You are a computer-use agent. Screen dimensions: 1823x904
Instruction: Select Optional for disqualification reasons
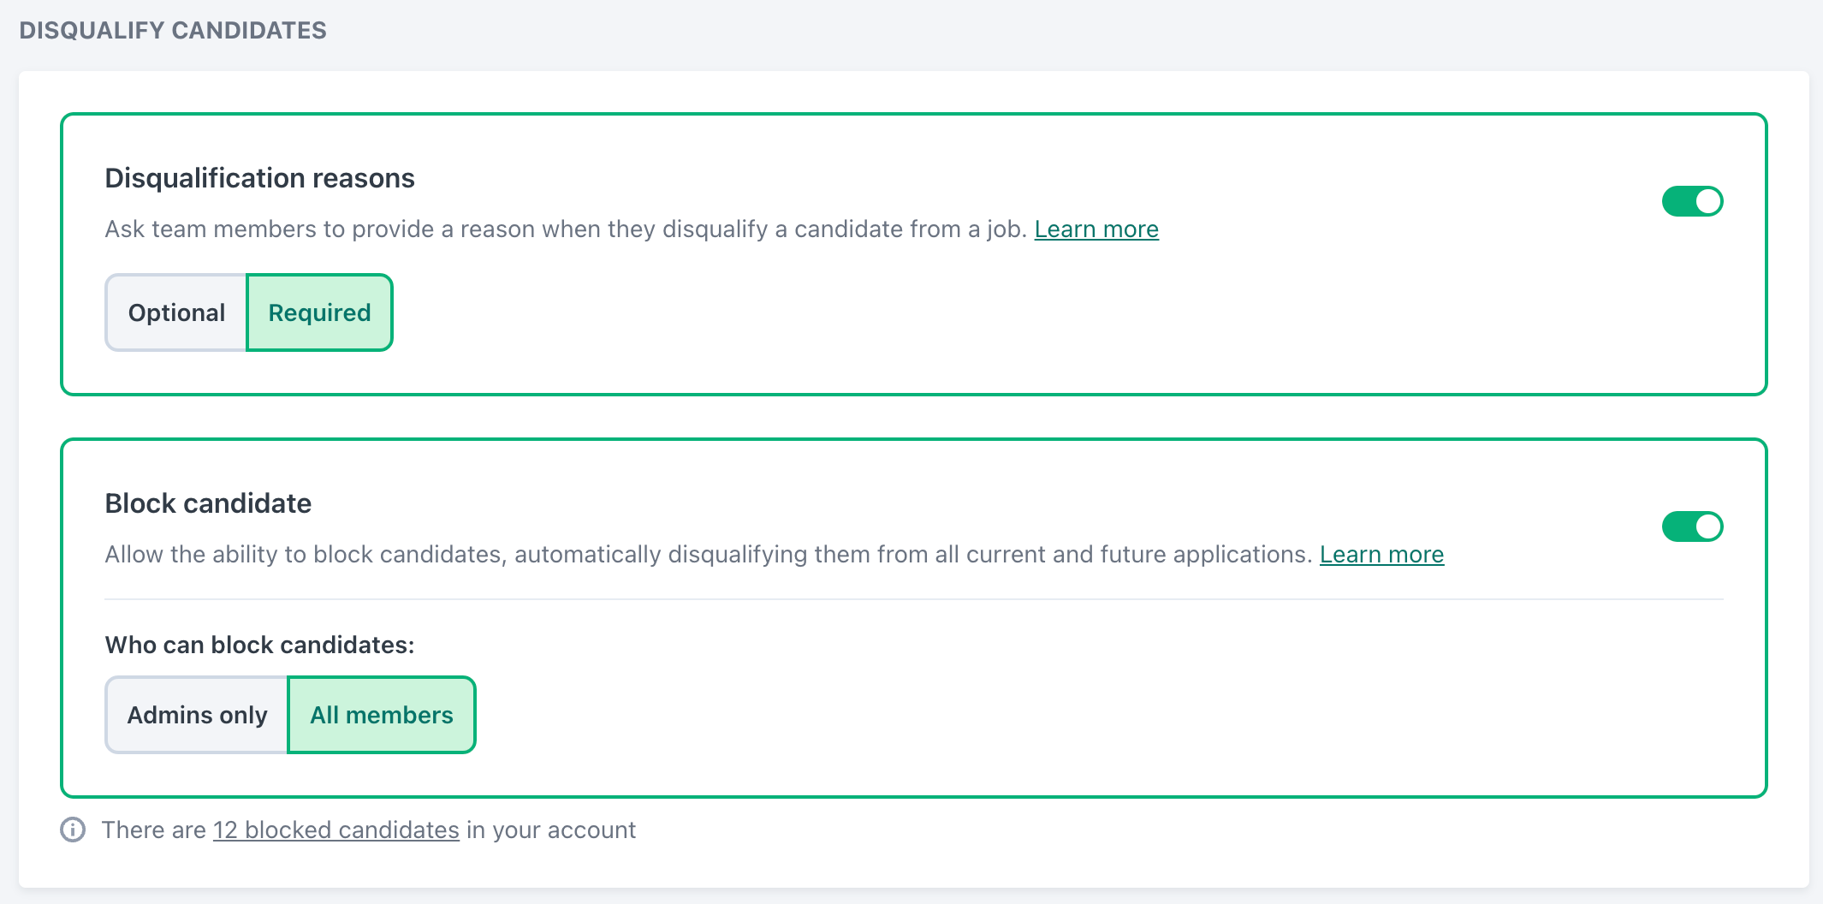tap(175, 312)
